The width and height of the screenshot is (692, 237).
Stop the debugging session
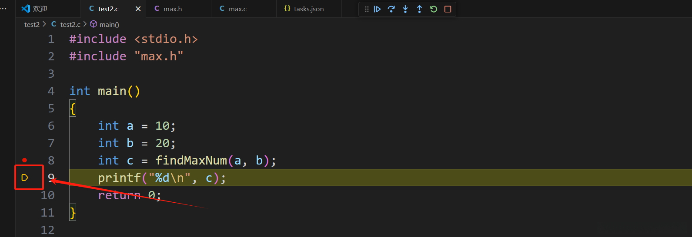point(448,9)
